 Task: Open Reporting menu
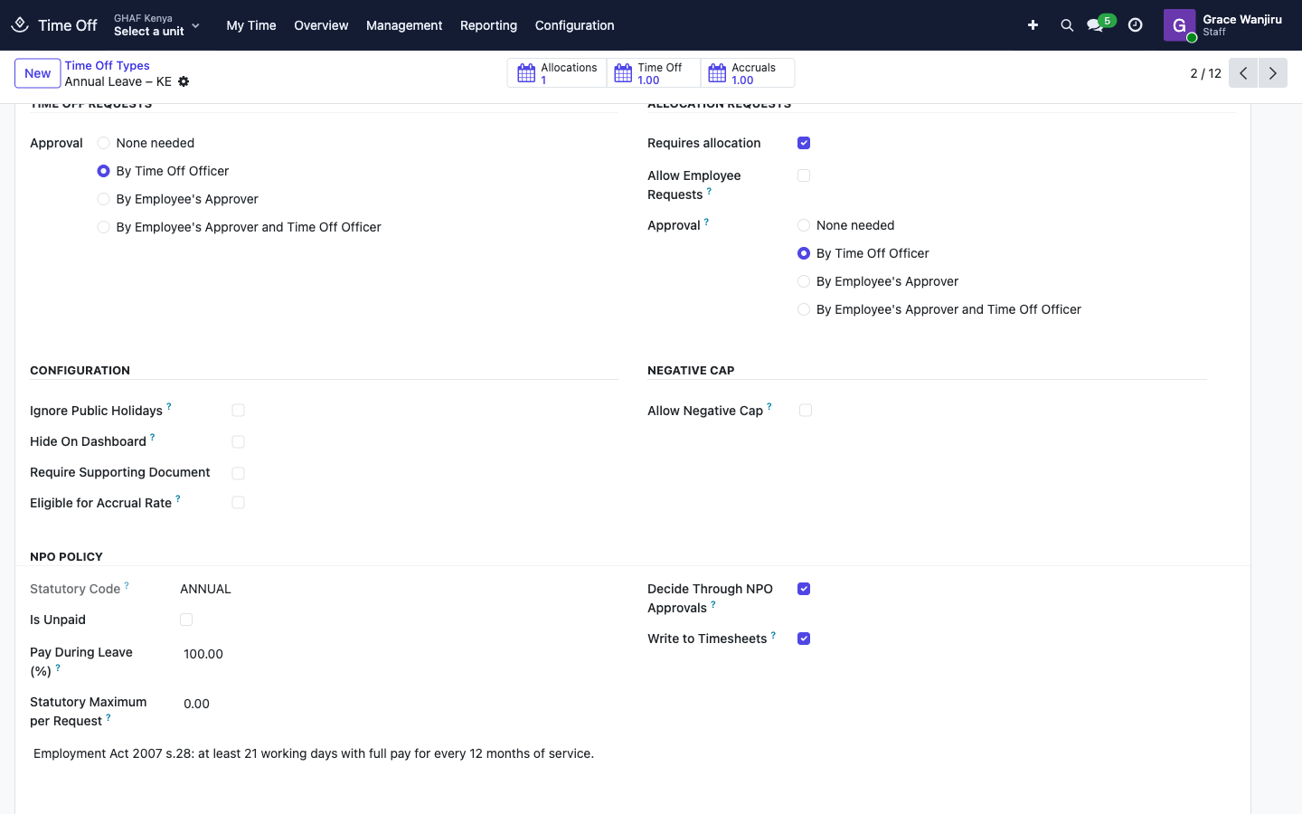click(488, 25)
